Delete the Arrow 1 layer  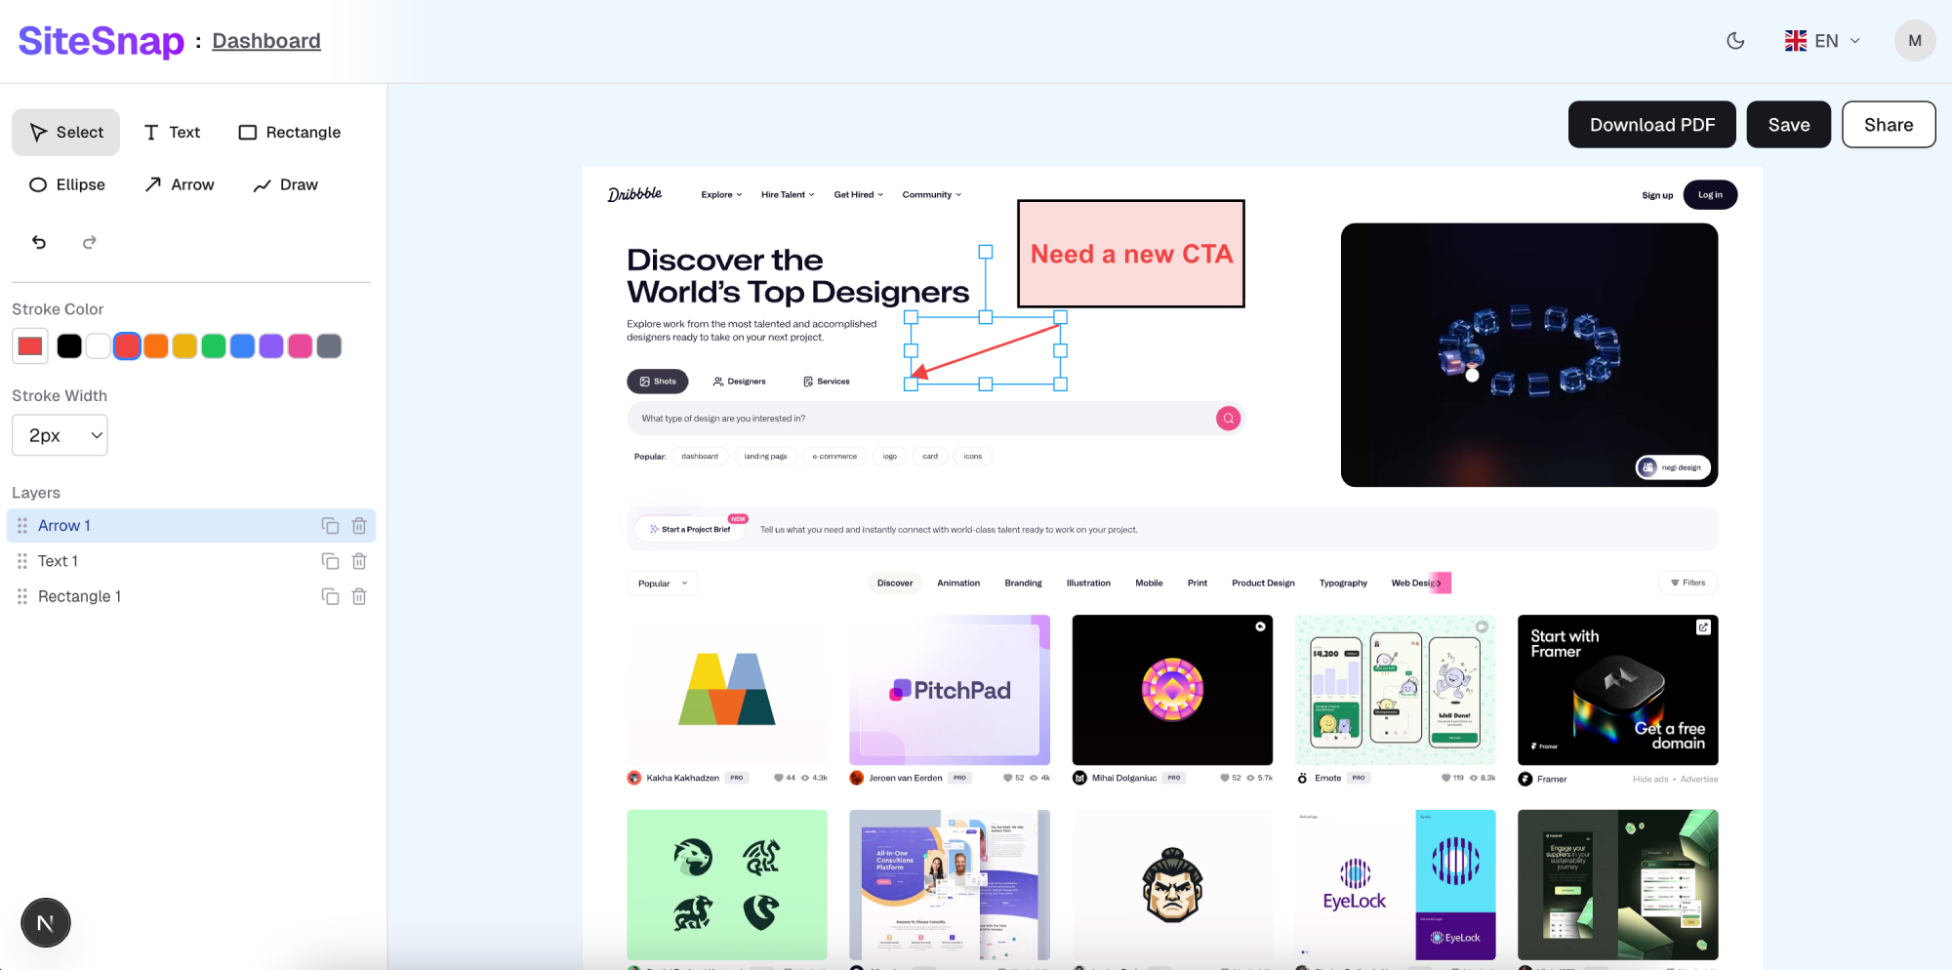(359, 526)
